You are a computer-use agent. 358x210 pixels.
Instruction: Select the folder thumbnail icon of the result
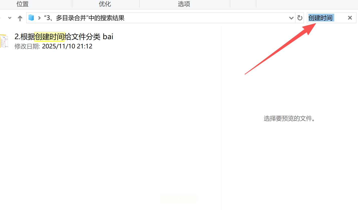(x=4, y=41)
